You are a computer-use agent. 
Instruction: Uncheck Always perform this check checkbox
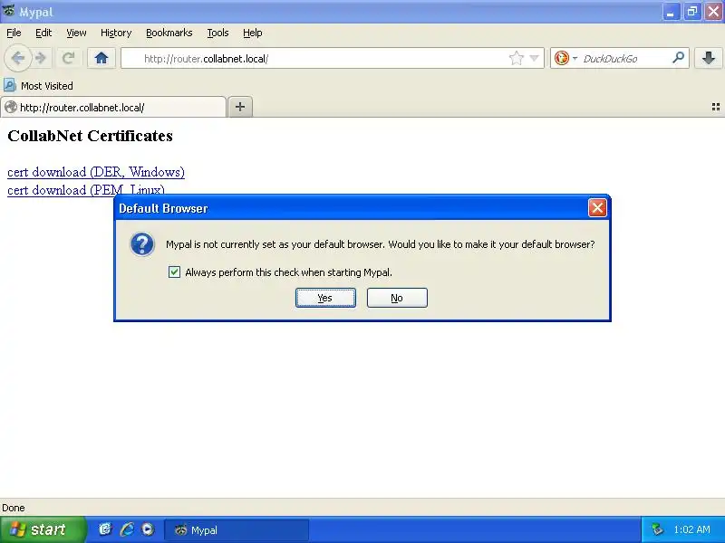[x=174, y=272]
